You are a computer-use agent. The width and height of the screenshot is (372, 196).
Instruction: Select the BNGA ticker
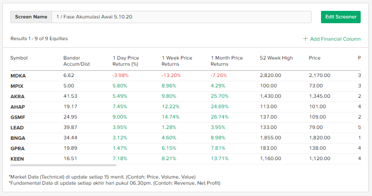[x=18, y=138]
